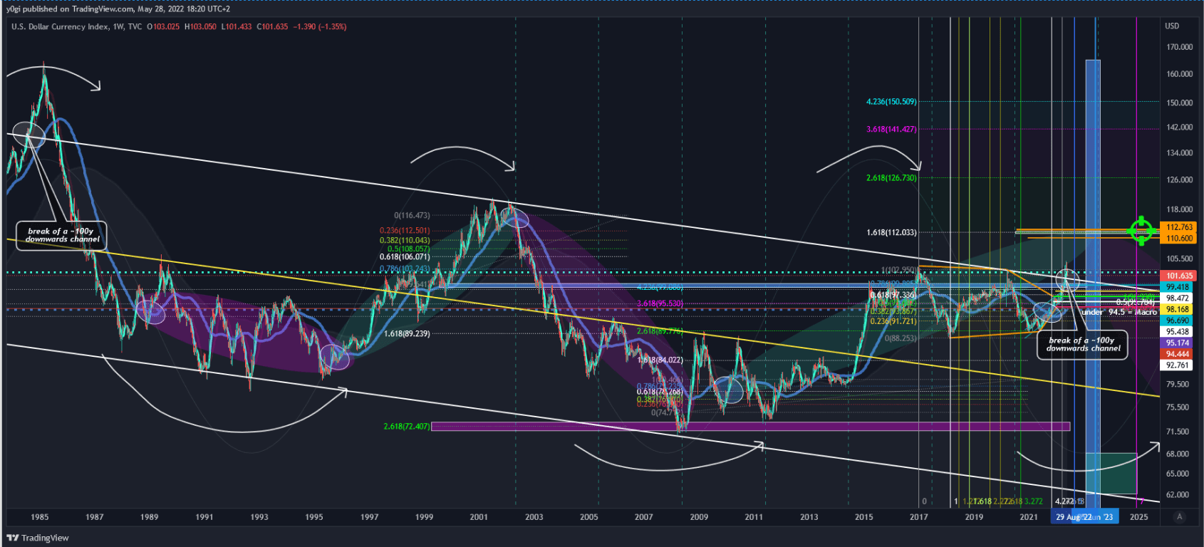Click the Fib label '0.236(91.721)'
This screenshot has width=1204, height=547.
point(893,321)
